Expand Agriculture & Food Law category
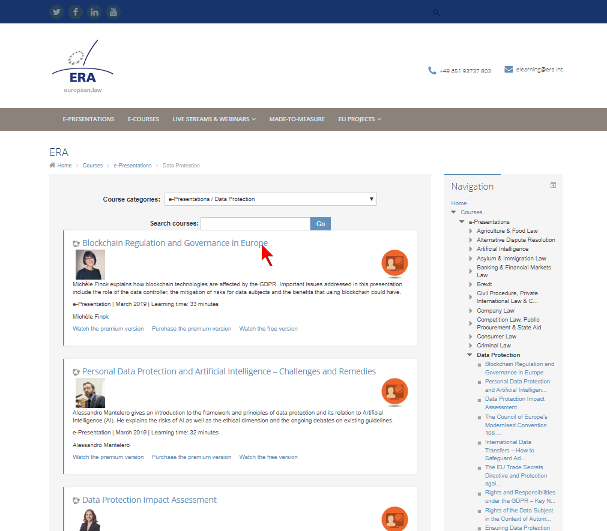Viewport: 607px width, 531px height. coord(470,231)
